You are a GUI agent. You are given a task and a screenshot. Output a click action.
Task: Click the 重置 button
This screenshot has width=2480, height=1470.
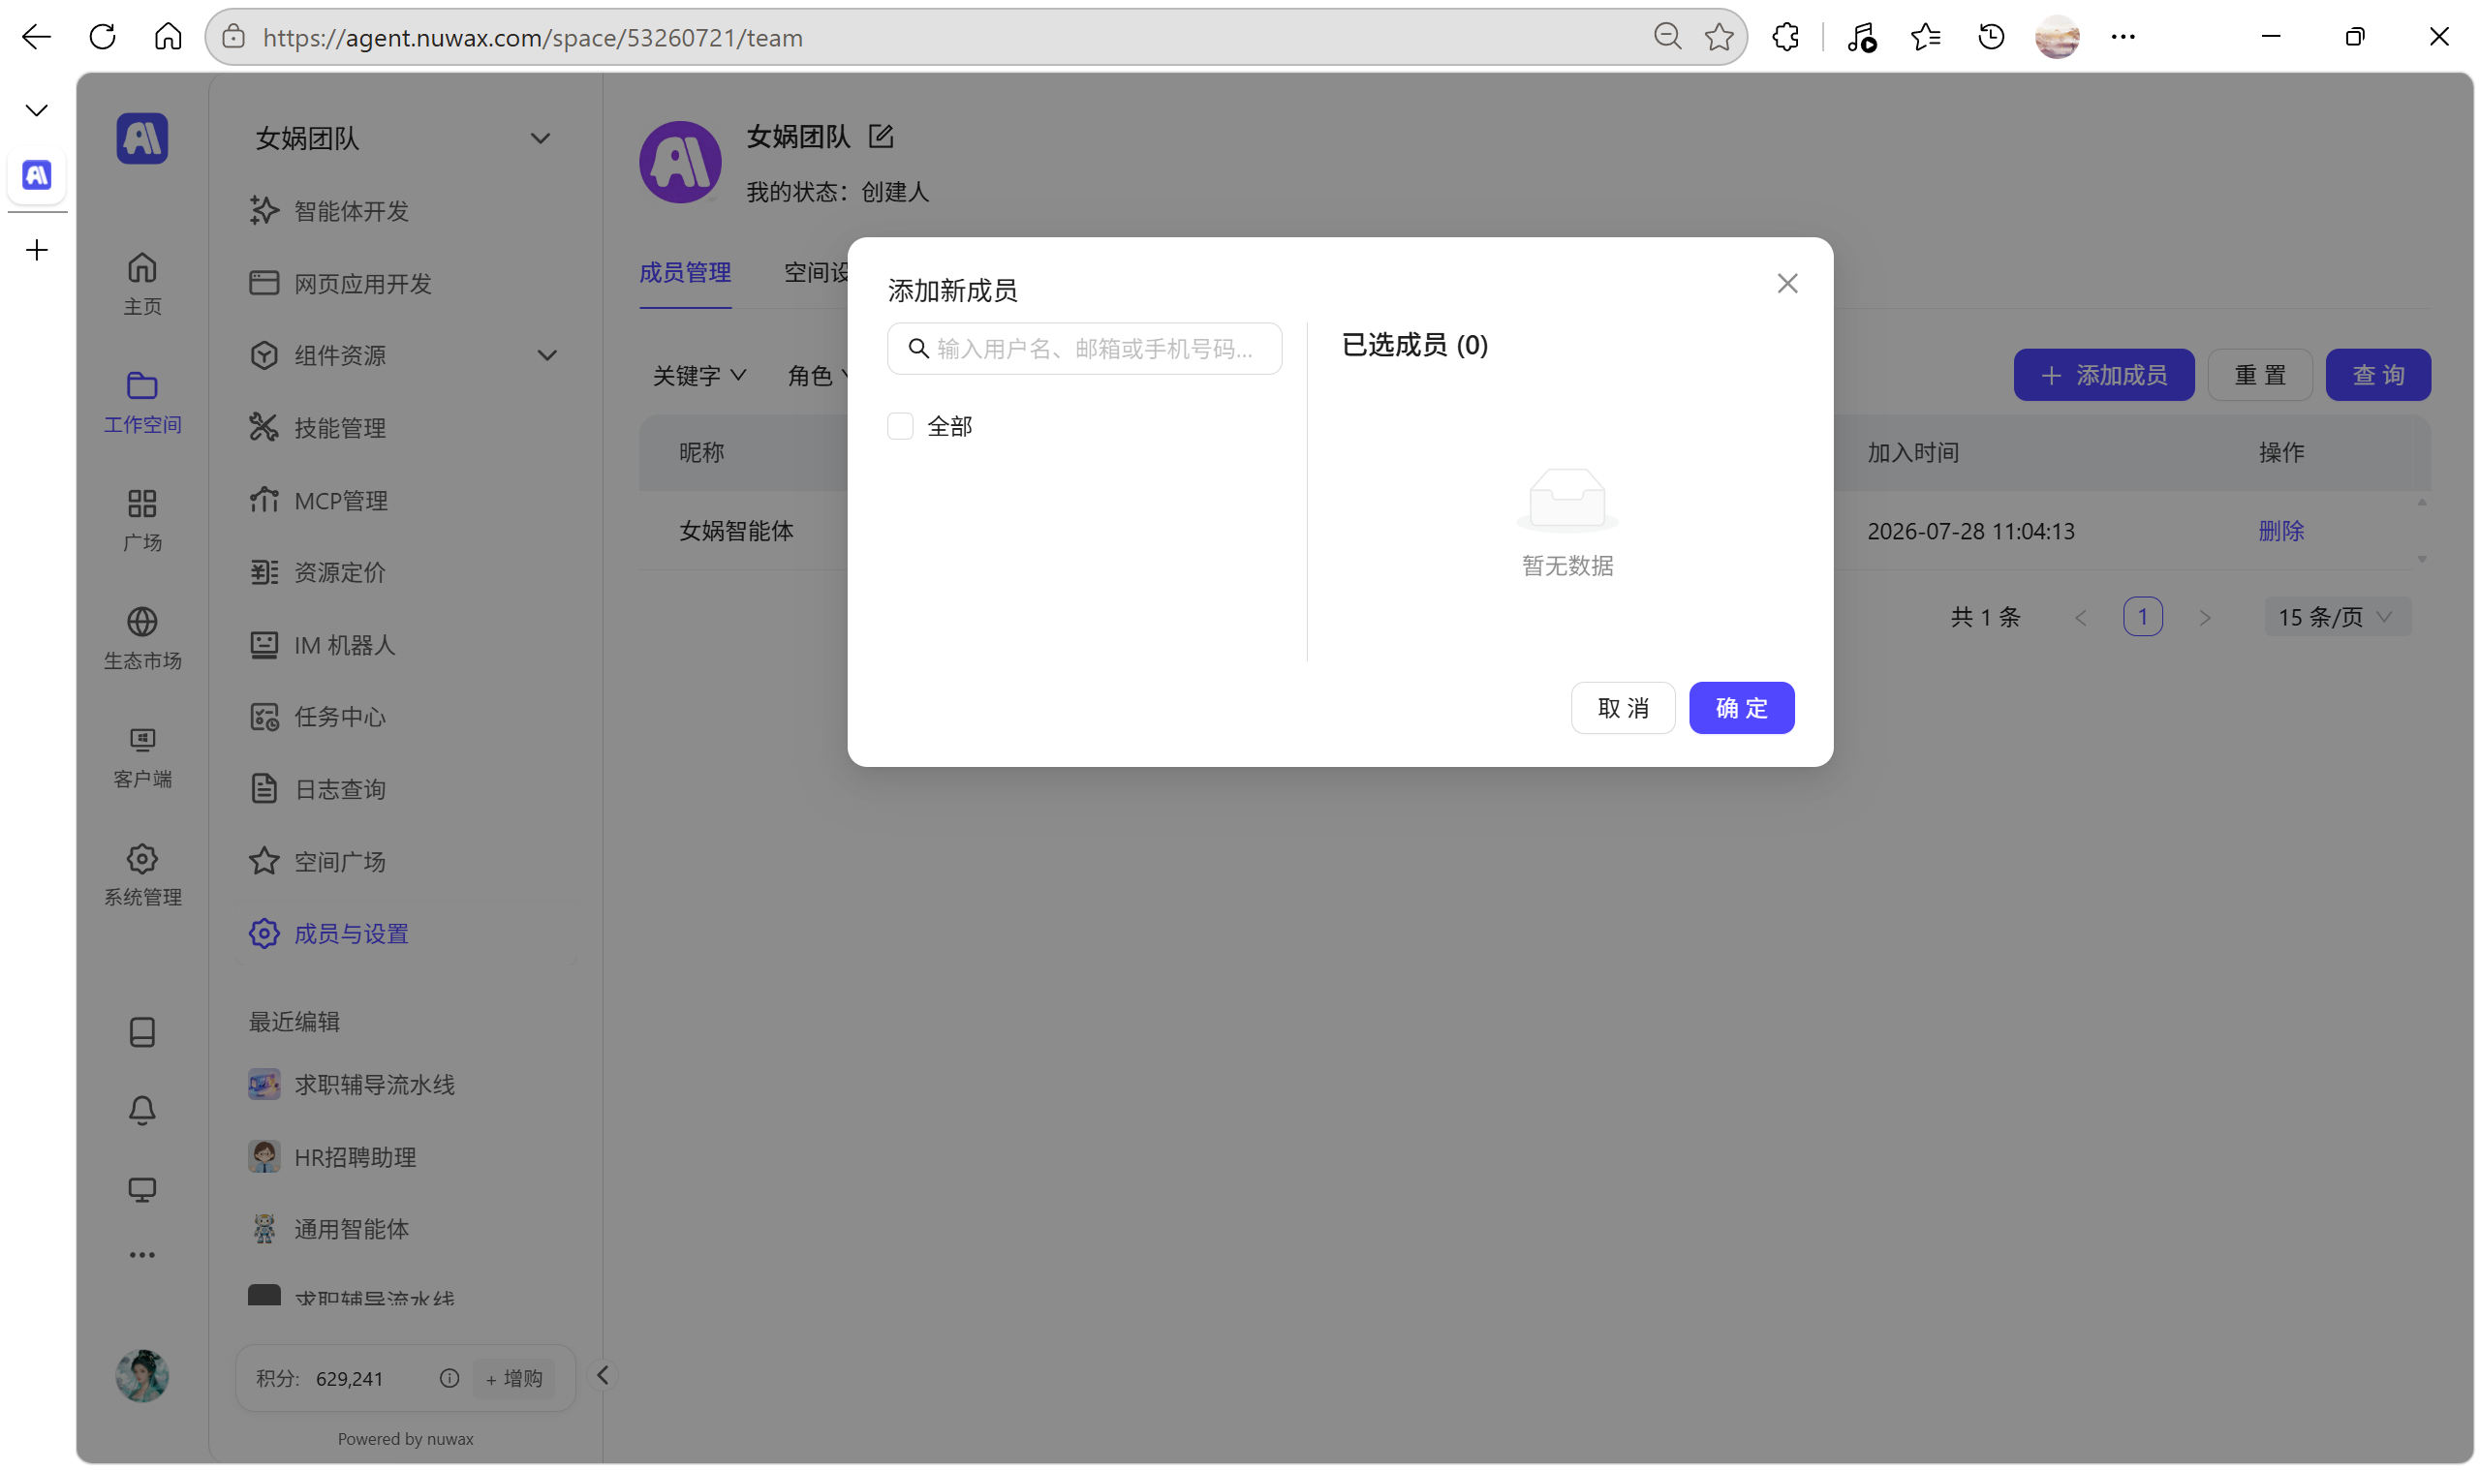[x=2259, y=375]
